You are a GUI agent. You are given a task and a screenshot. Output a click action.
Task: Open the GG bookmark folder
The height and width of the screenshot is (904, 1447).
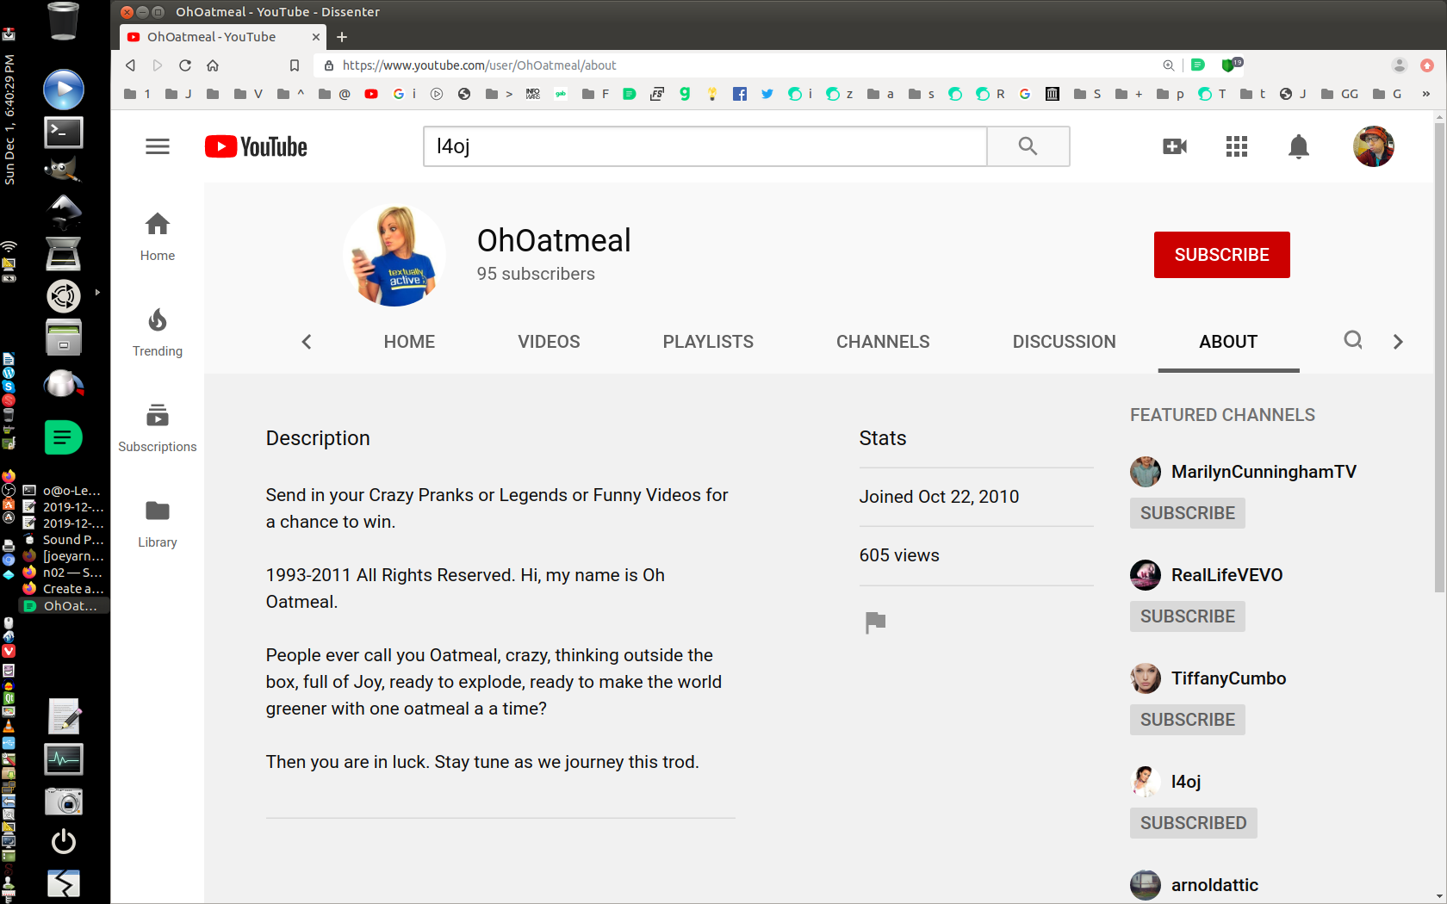coord(1339,94)
